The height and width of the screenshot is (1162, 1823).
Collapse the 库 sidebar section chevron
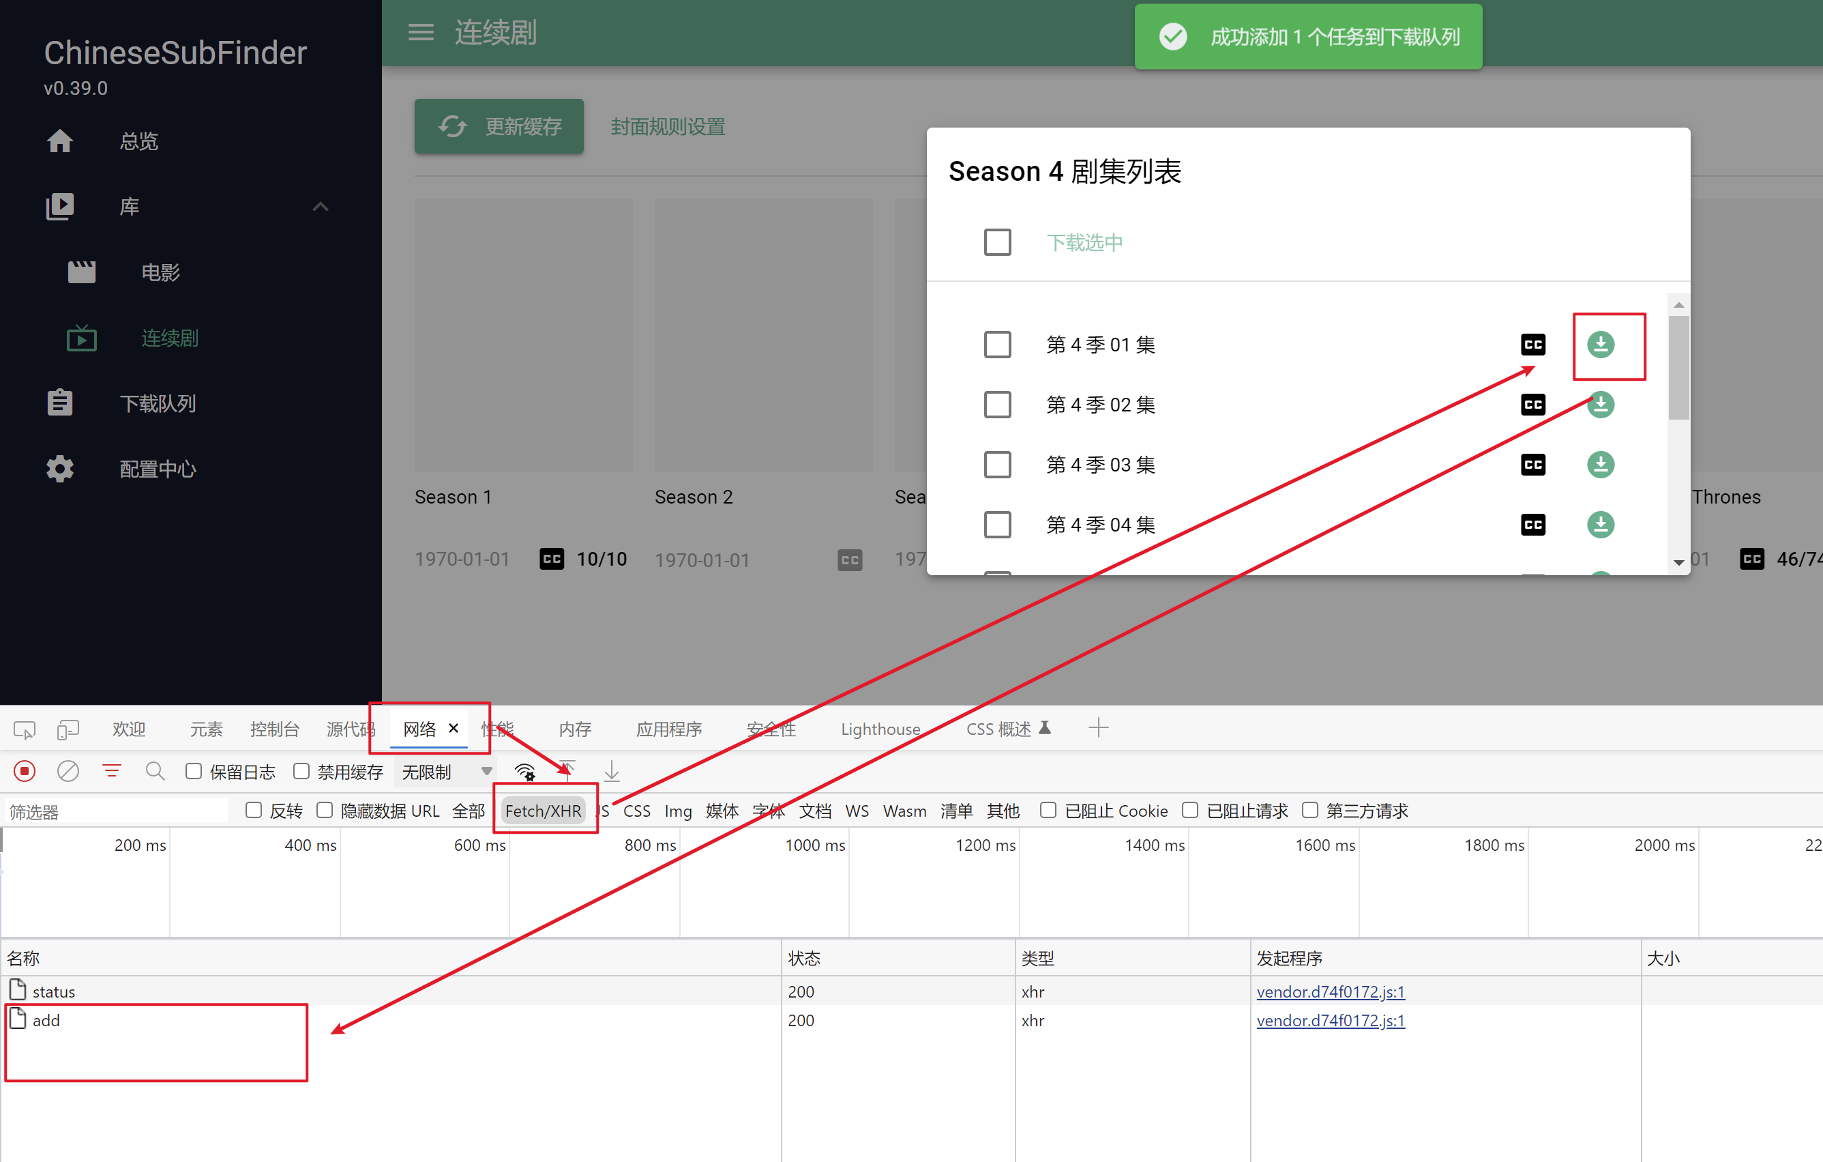tap(321, 206)
